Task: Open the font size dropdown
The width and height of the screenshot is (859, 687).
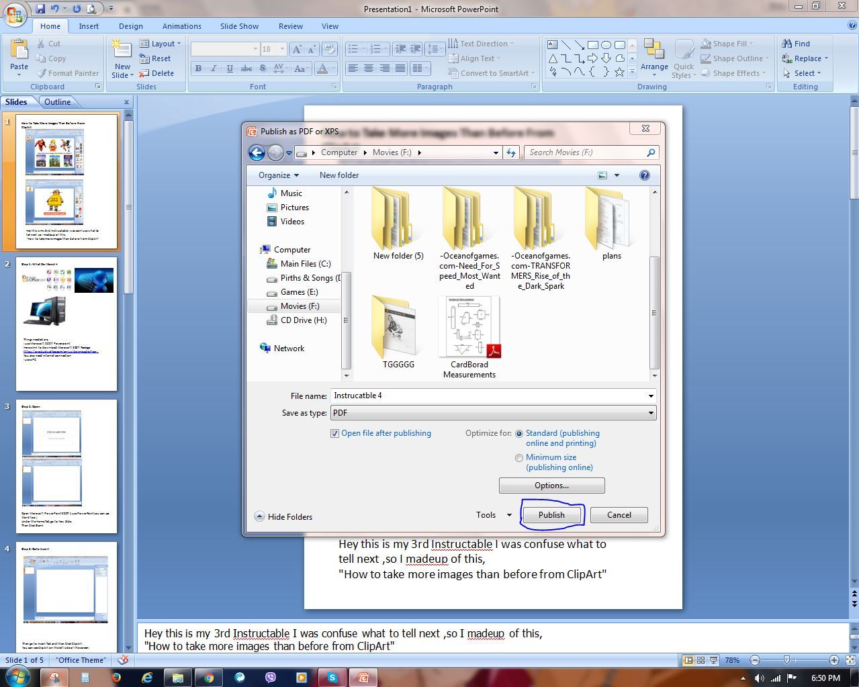Action: click(x=282, y=49)
